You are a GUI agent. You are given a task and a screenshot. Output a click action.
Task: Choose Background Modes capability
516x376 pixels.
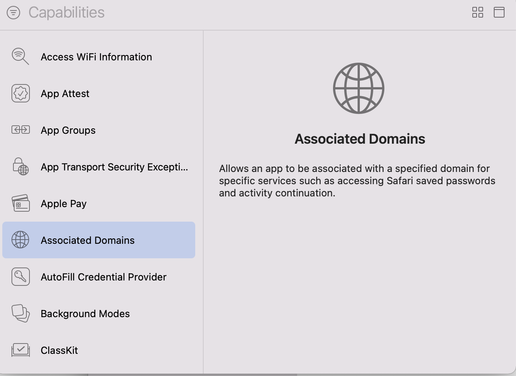point(99,313)
